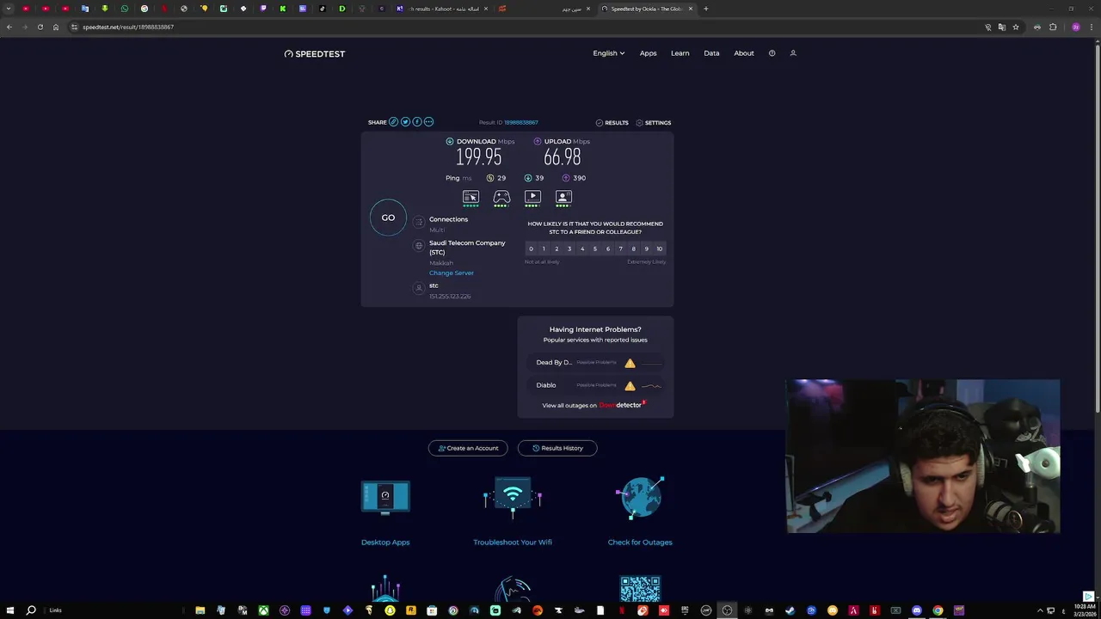The height and width of the screenshot is (619, 1101).
Task: Open the RESULTS section
Action: [612, 123]
